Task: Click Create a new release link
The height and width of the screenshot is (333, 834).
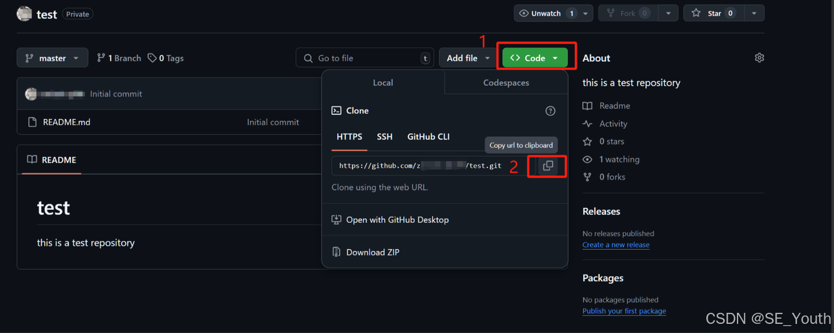Action: (x=616, y=245)
